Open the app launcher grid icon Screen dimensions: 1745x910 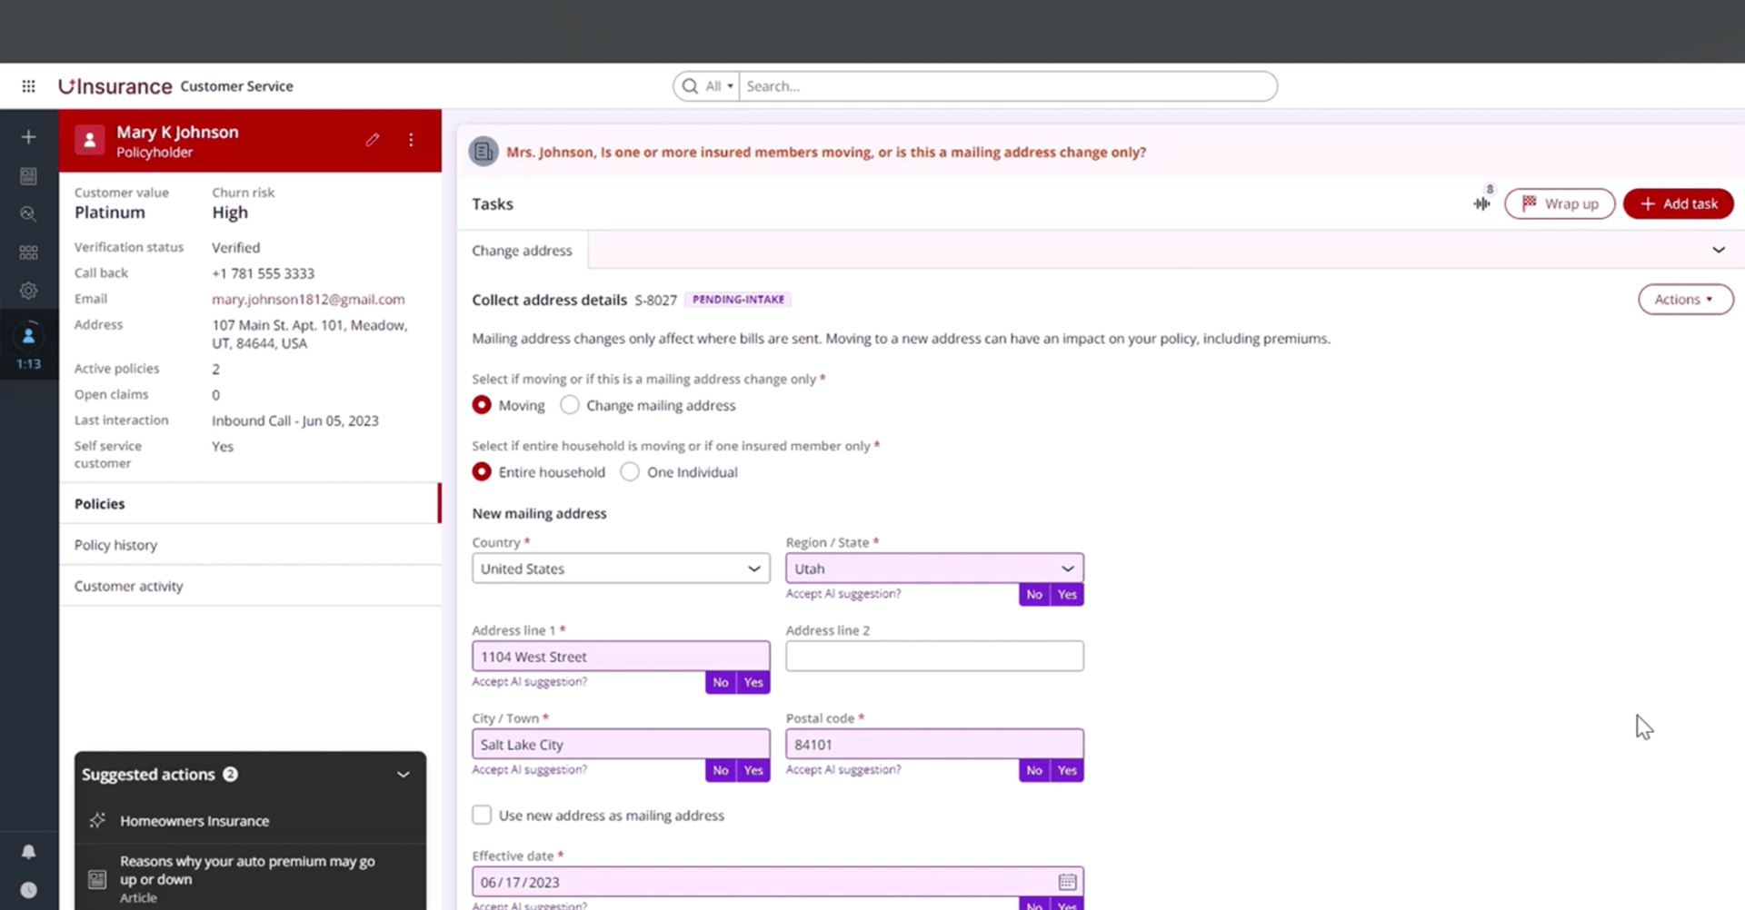point(28,86)
